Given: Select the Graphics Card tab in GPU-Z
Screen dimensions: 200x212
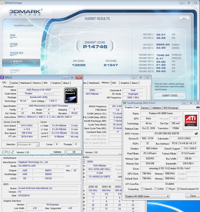Looking at the screenshot, I should click(132, 107).
